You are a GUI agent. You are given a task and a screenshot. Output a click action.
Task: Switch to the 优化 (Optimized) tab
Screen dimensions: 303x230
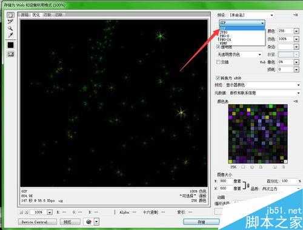36,15
